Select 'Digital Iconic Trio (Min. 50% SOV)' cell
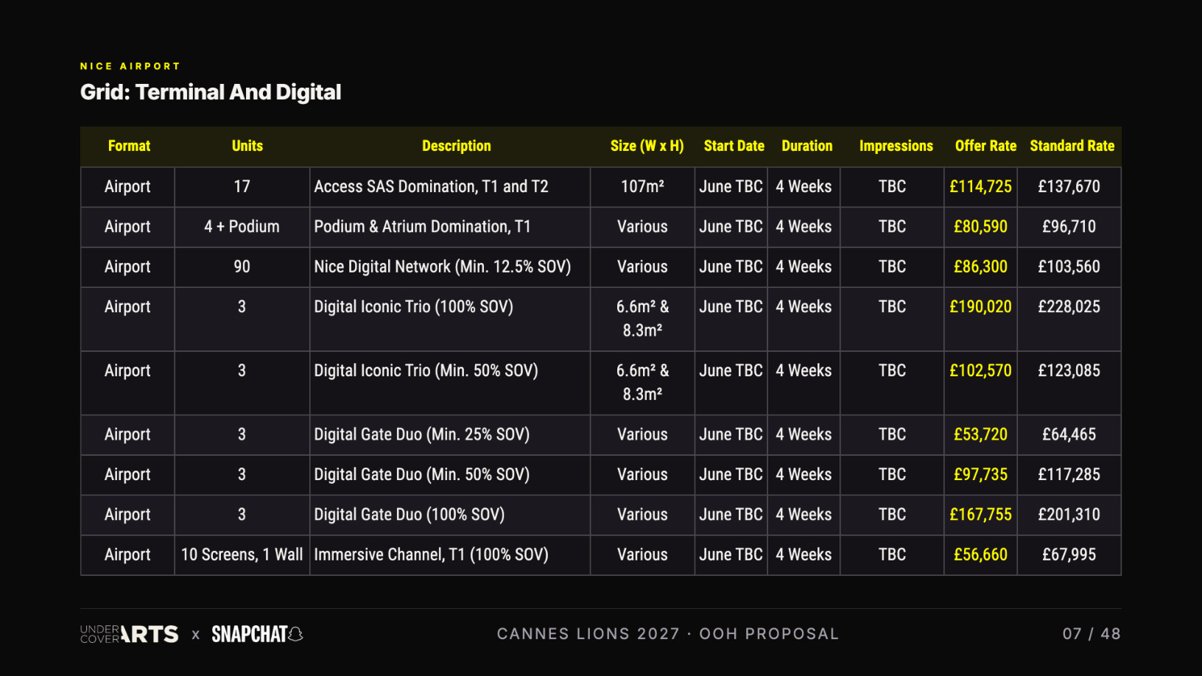 (450, 383)
